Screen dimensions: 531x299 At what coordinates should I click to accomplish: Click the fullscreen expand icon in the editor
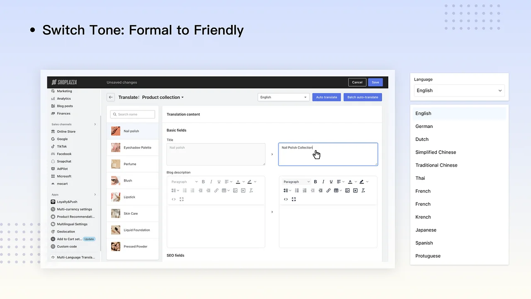coord(294,199)
